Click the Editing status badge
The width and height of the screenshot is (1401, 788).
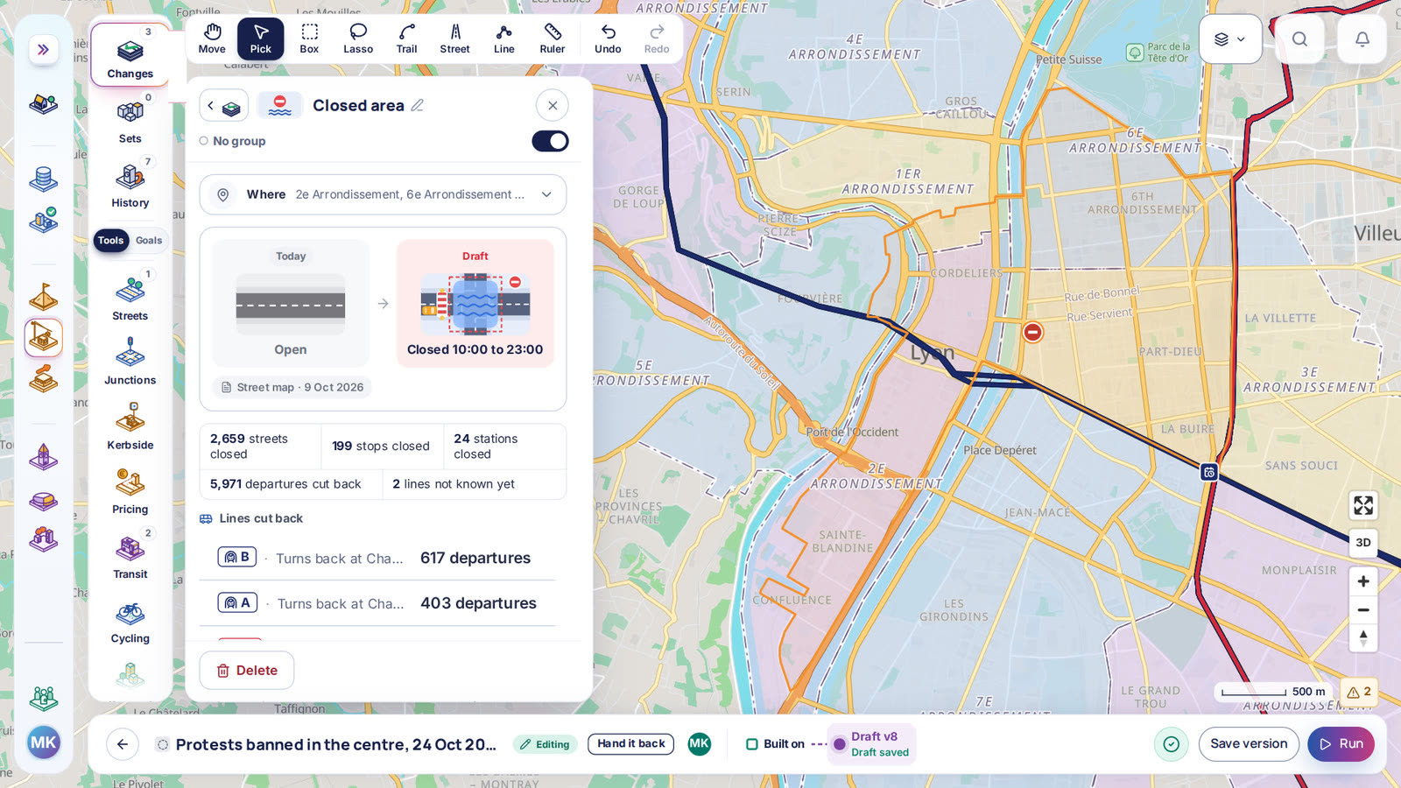pyautogui.click(x=545, y=744)
